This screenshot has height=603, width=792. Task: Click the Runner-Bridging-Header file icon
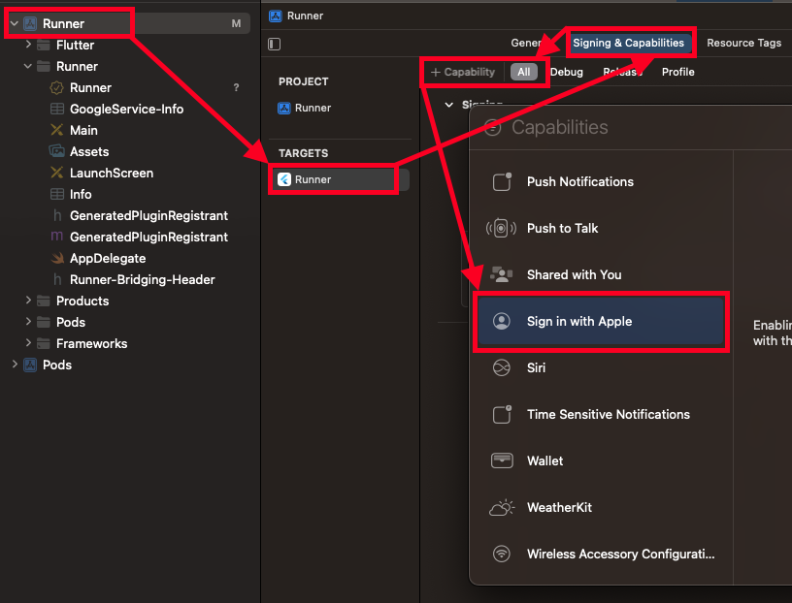57,279
